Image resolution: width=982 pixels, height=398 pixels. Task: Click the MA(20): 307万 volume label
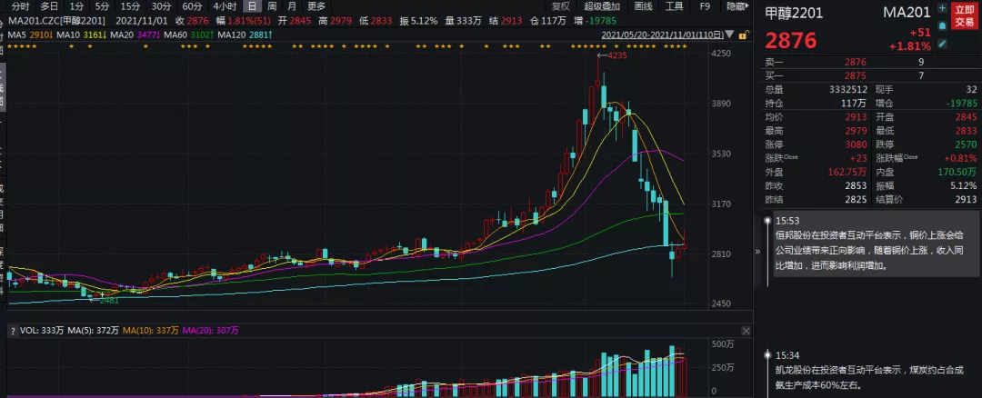(211, 331)
